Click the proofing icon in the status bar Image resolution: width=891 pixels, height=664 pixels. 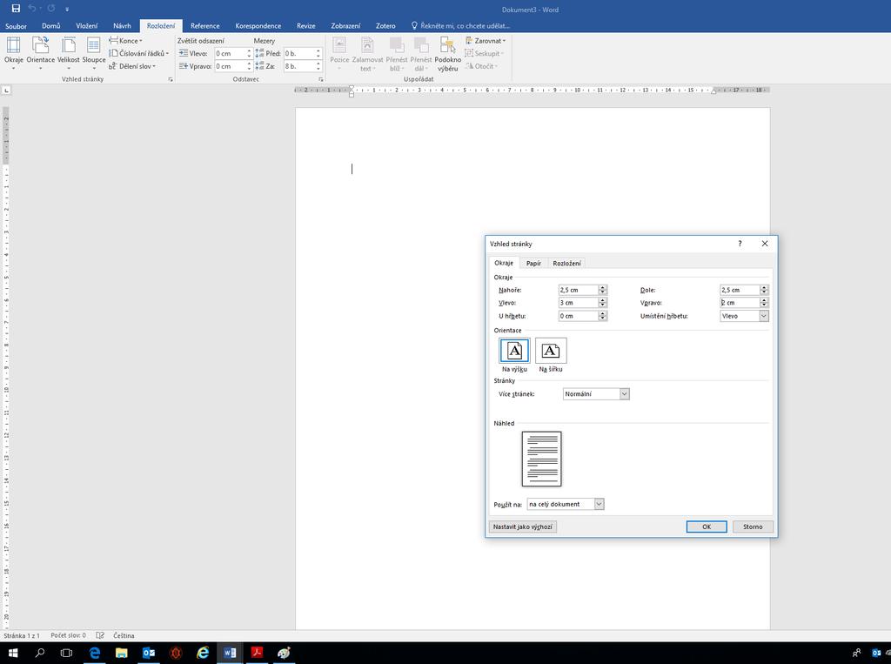[100, 635]
